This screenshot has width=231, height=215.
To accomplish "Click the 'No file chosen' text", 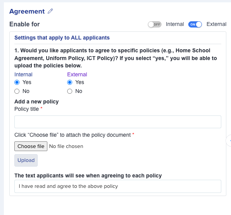I will click(x=66, y=146).
